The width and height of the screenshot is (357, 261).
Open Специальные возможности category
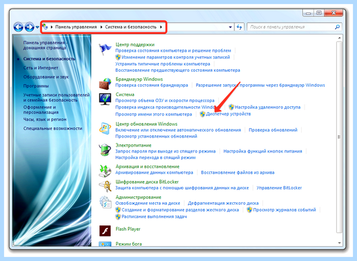pos(53,129)
